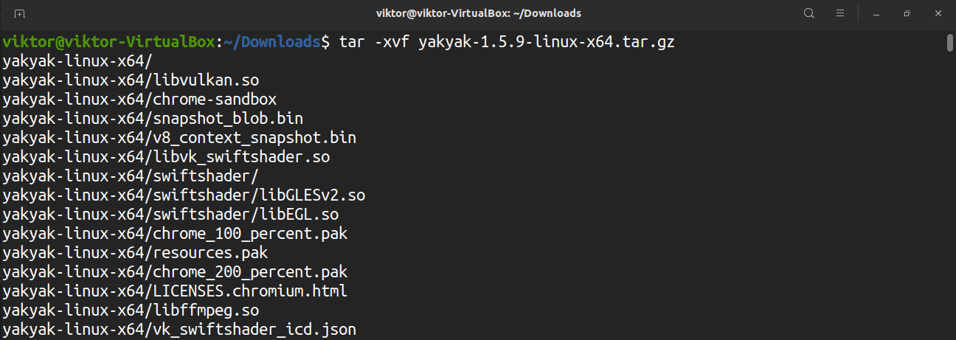This screenshot has height=340, width=956.
Task: Click the libvk_swiftshader.so line
Action: point(166,156)
